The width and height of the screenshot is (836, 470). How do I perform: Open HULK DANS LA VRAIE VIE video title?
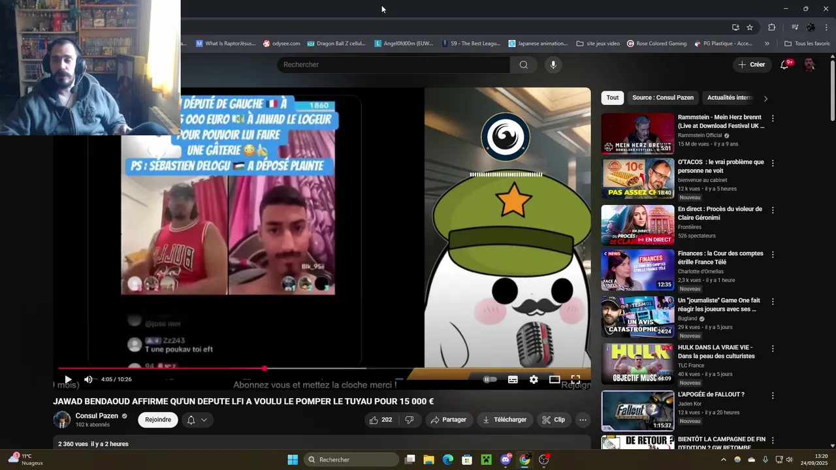[716, 352]
